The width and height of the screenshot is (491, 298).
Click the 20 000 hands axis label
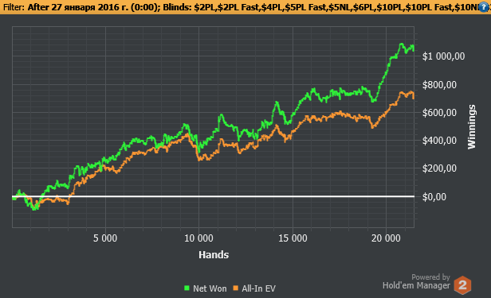[386, 238]
